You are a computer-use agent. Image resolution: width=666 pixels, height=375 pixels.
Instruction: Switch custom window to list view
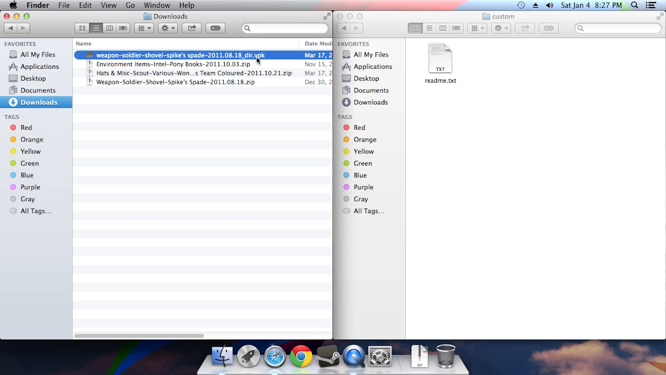click(429, 28)
